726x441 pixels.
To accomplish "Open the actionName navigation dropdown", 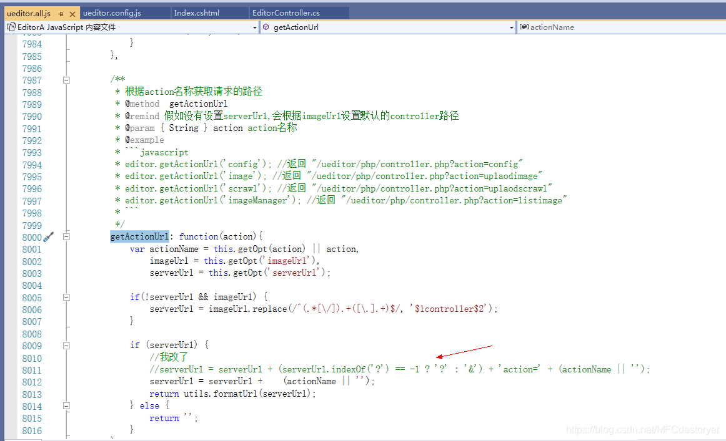I will click(621, 27).
